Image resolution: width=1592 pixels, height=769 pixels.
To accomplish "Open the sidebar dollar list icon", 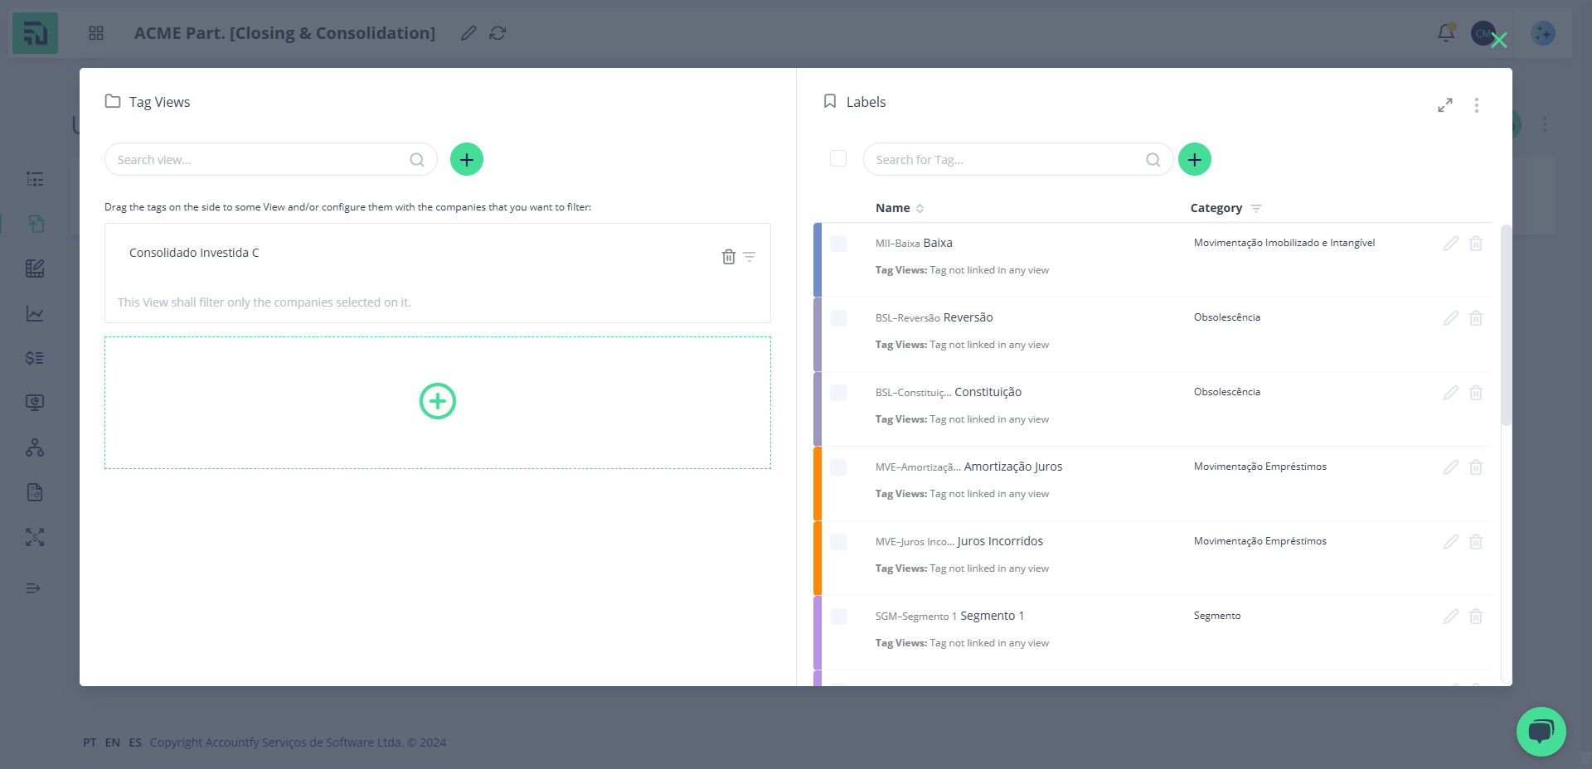I will click(35, 358).
